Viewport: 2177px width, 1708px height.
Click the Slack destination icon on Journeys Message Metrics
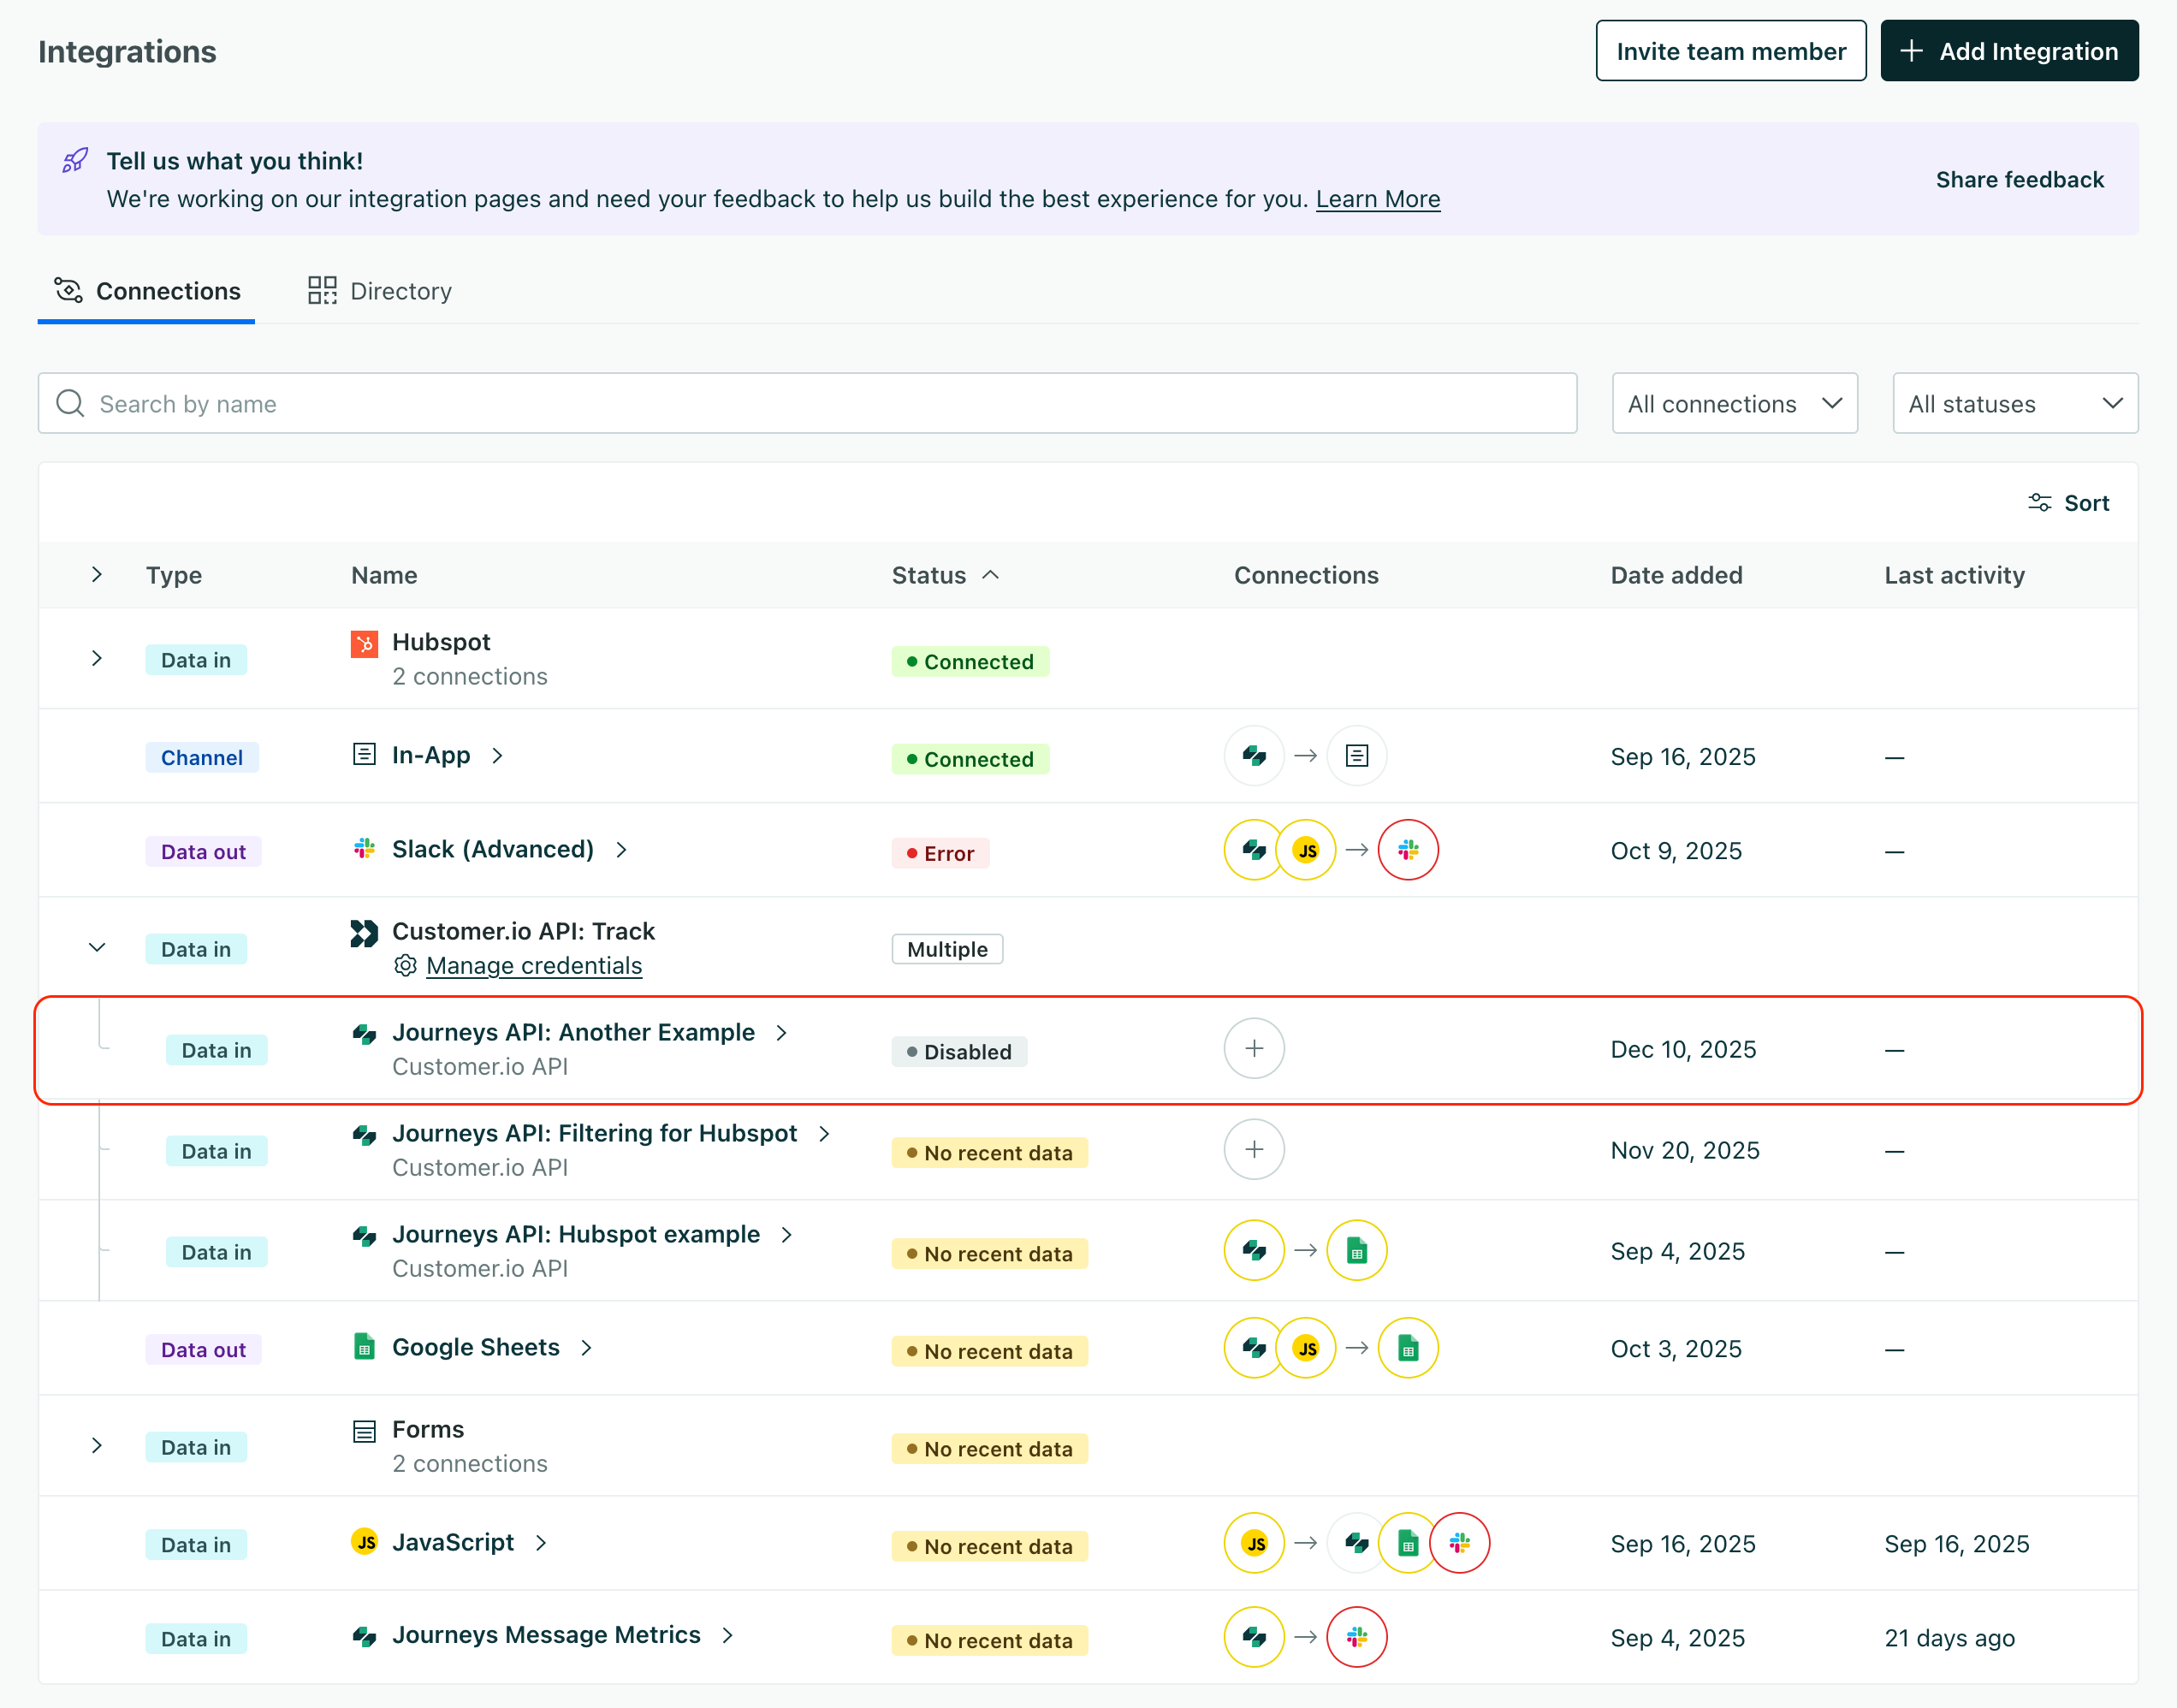pyautogui.click(x=1356, y=1637)
